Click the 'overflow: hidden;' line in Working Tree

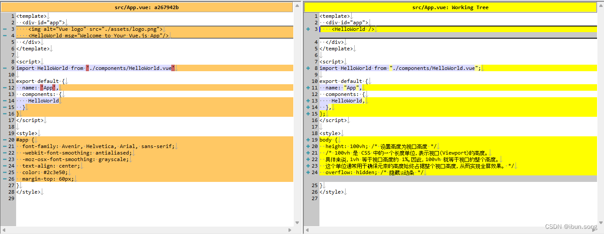(x=458, y=172)
